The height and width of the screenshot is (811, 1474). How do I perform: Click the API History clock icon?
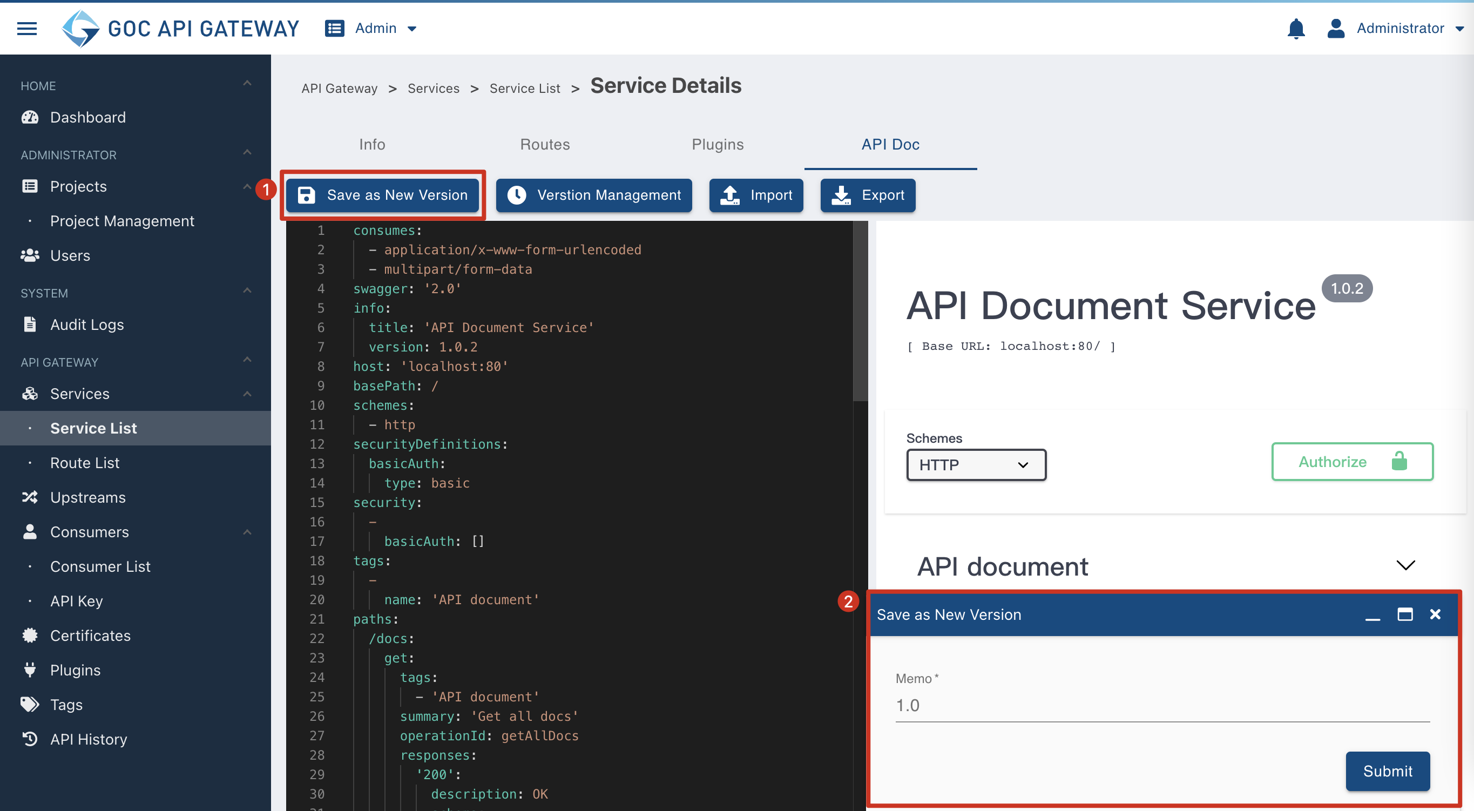coord(30,739)
